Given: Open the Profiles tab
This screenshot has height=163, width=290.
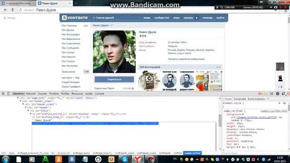Looking at the screenshot, I should click(65, 94).
